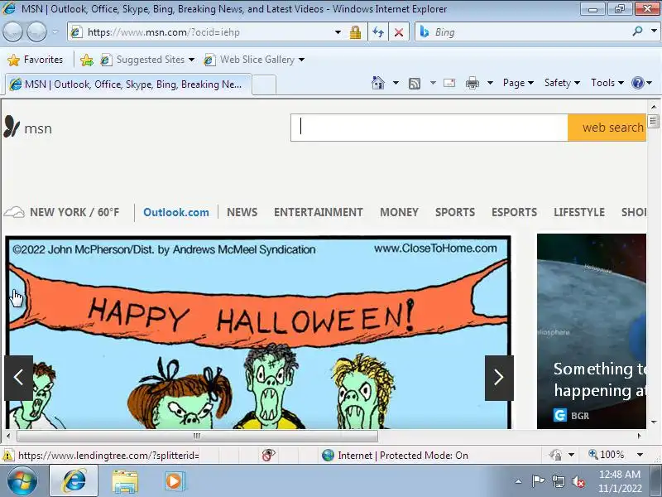Show next slide with right arrow

click(x=499, y=378)
